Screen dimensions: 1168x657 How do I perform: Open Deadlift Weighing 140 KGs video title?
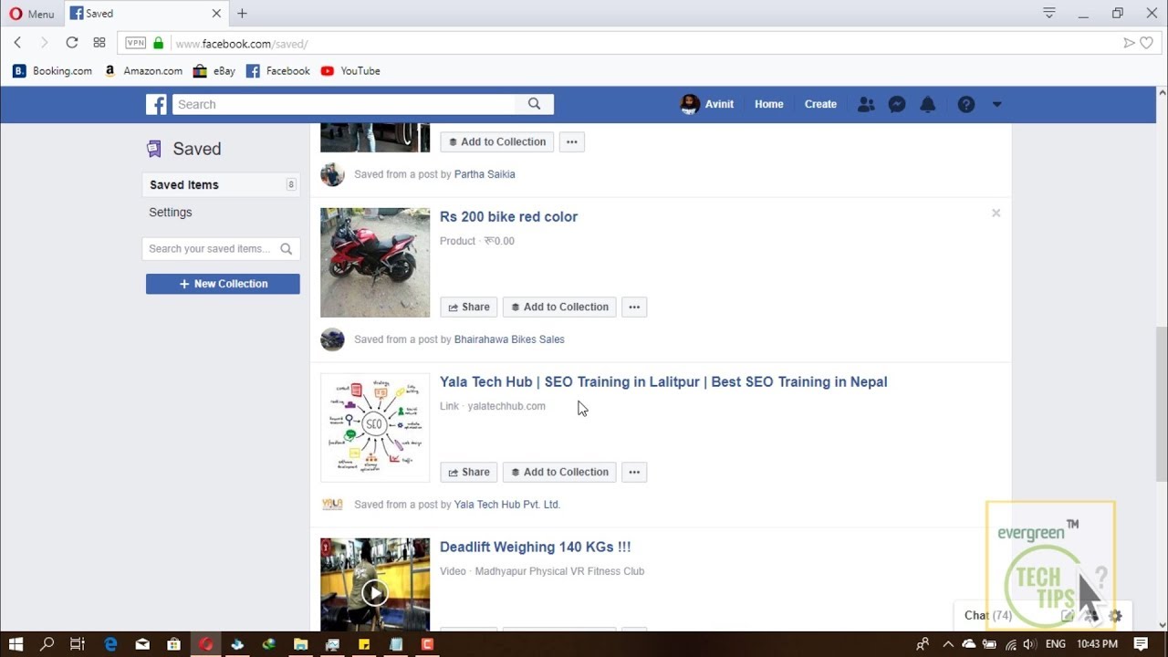pyautogui.click(x=535, y=547)
